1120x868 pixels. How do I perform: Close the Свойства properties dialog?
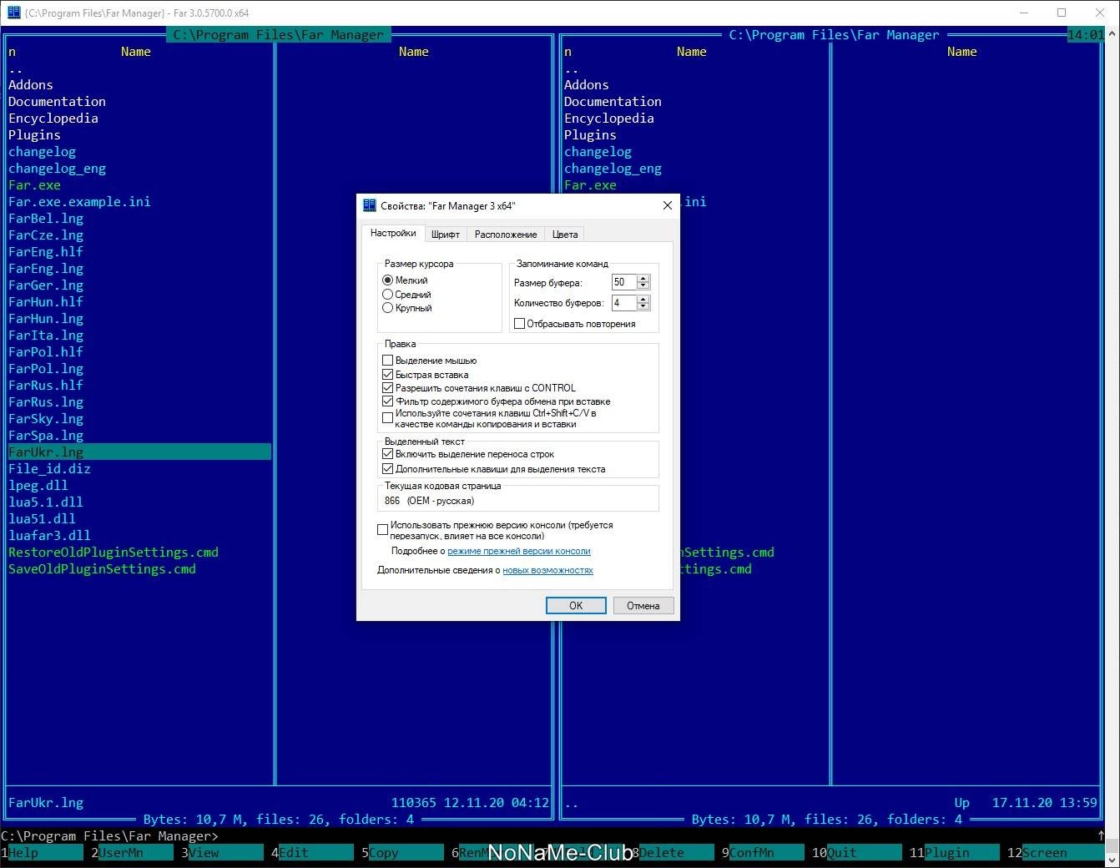click(x=667, y=205)
